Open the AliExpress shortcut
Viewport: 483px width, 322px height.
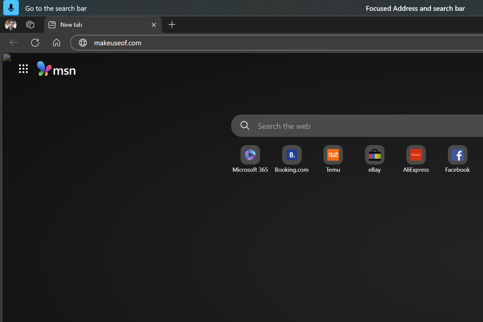[x=416, y=159]
